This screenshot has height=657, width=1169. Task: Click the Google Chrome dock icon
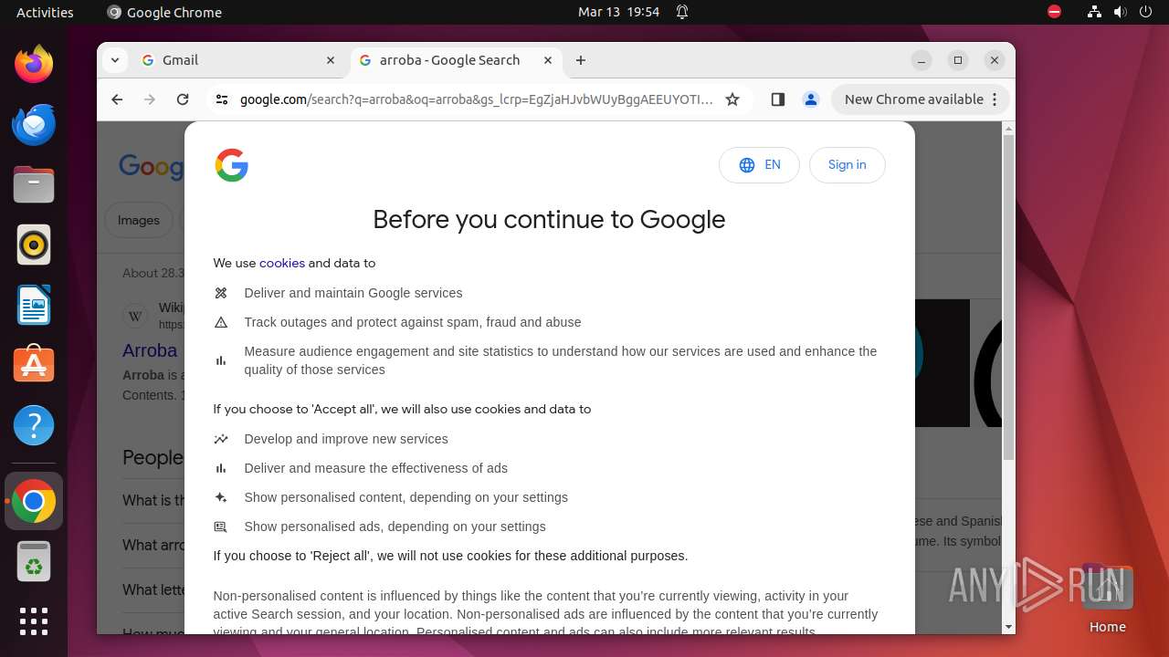(34, 501)
